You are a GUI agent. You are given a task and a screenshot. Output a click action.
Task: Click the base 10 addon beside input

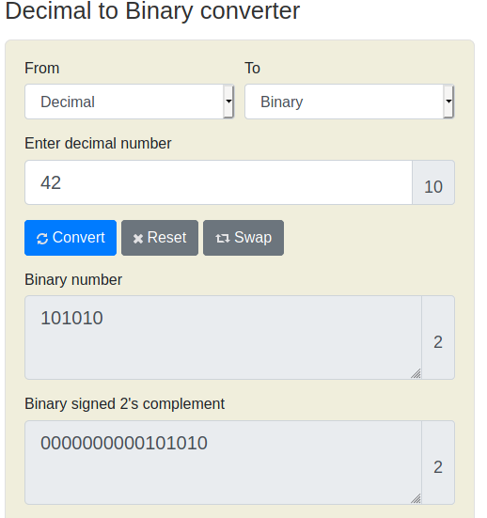pos(433,182)
